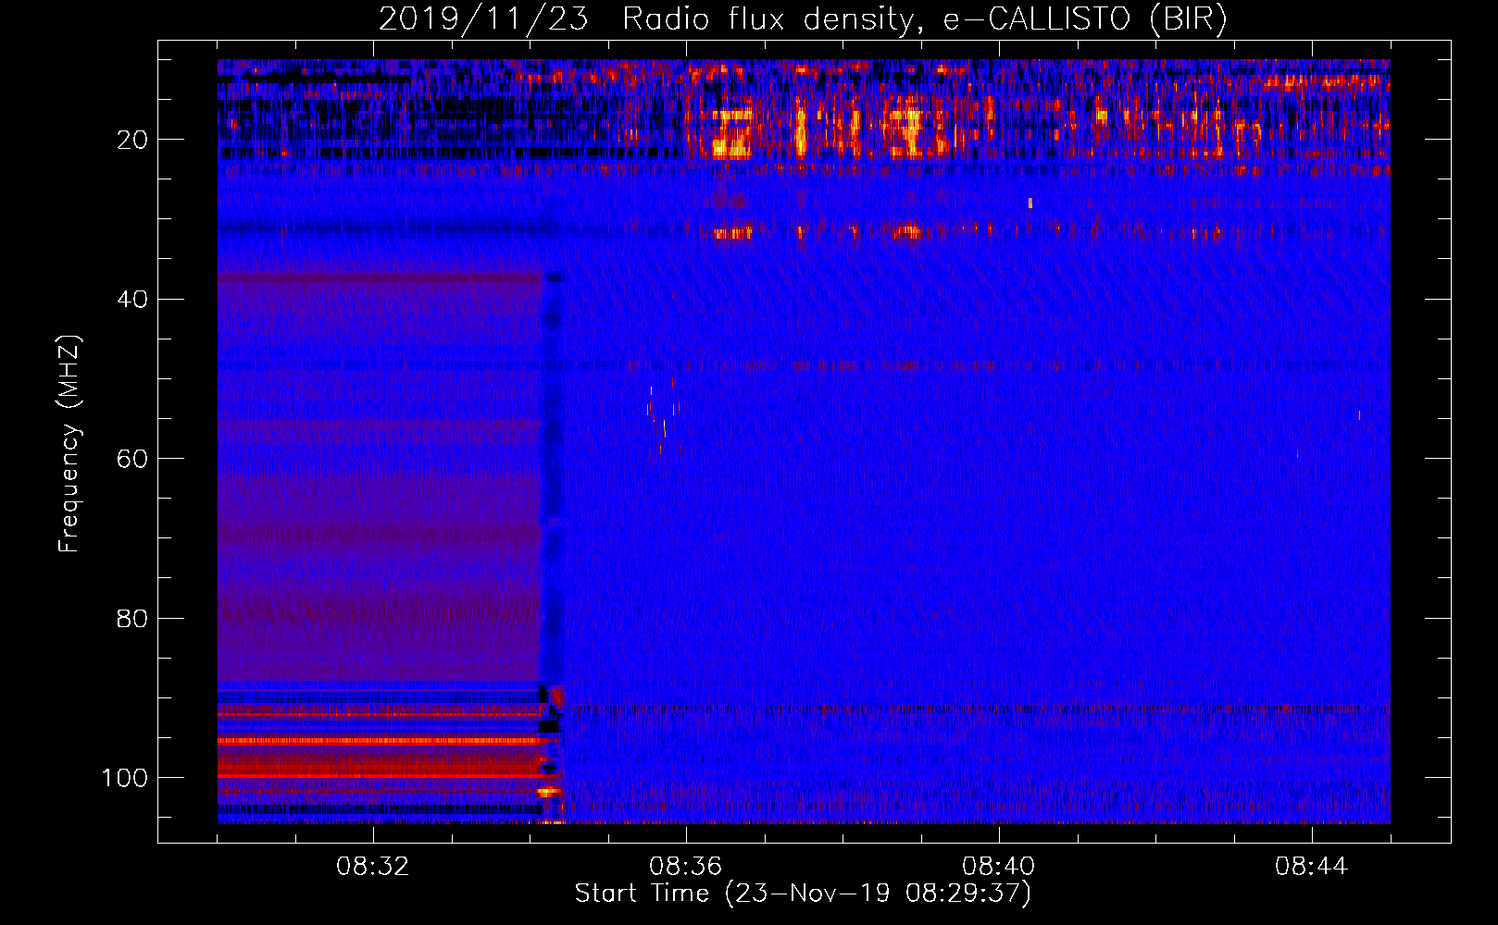The height and width of the screenshot is (925, 1498).
Task: Click the plot title '2019/11/23 Radio flux density'
Action: 803,19
